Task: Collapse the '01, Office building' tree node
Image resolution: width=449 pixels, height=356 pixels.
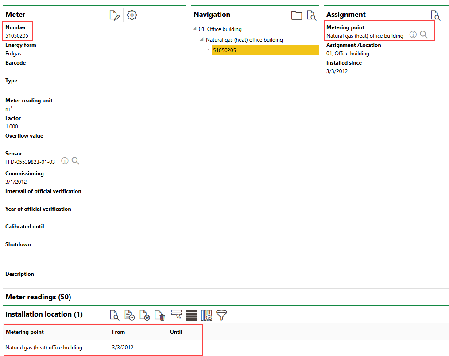Action: click(195, 29)
